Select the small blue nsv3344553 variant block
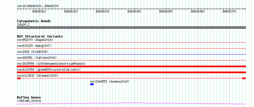This screenshot has height=107, width=254. click(x=92, y=84)
